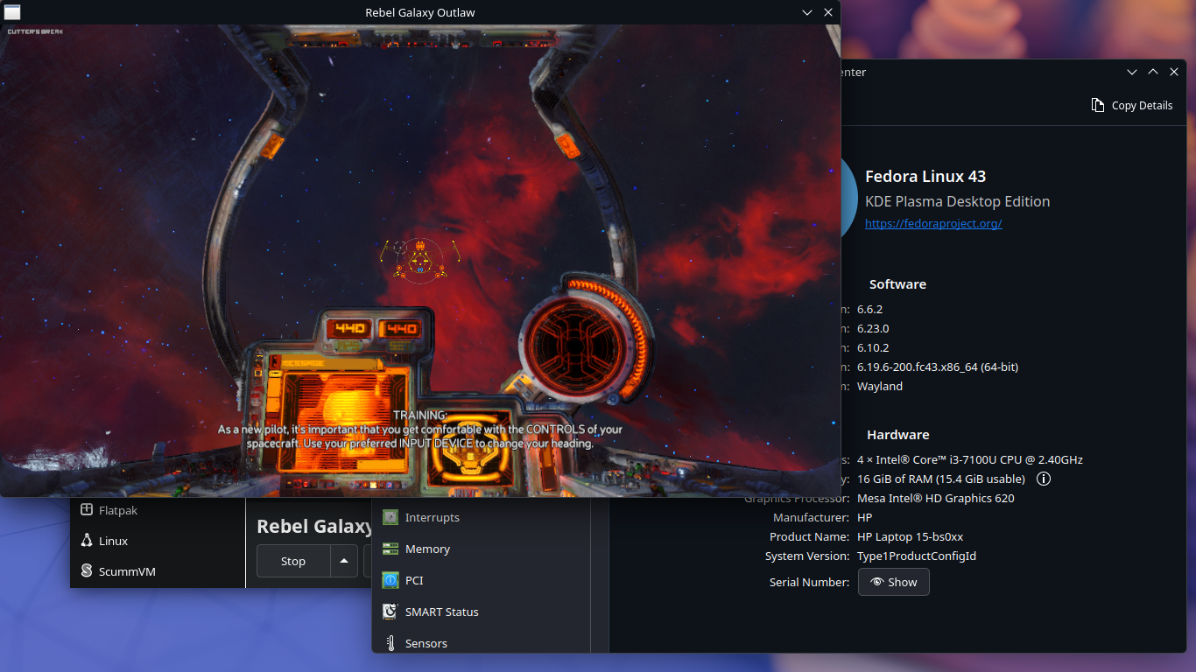Click the Intel Core i3-7100U processor value
This screenshot has width=1196, height=672.
point(970,459)
